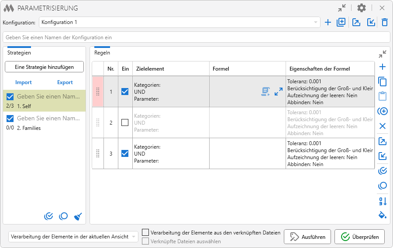Select the Strategien tab
This screenshot has width=393, height=248.
(19, 53)
